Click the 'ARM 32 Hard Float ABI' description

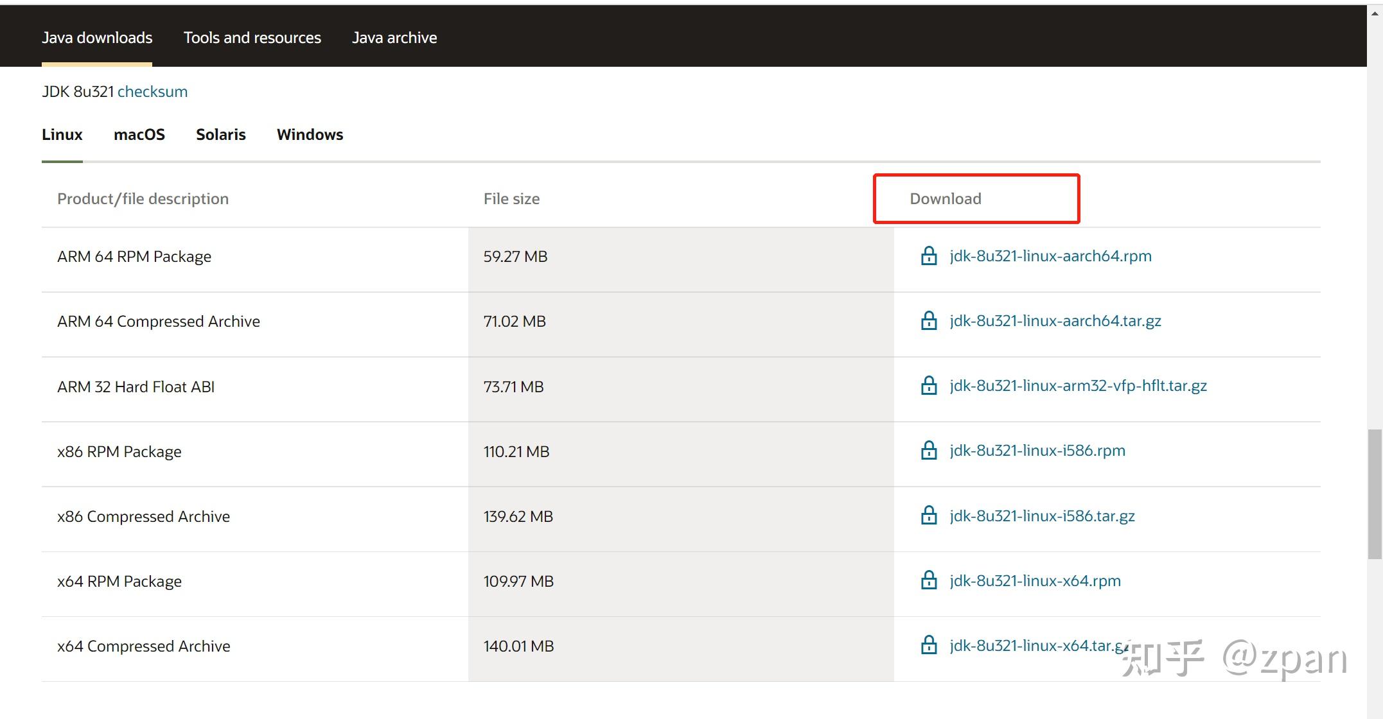(x=136, y=387)
